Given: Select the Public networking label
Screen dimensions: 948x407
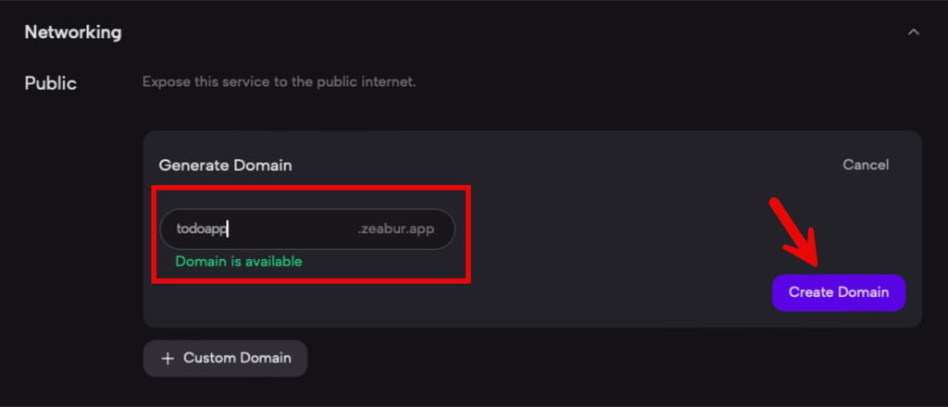Looking at the screenshot, I should (50, 83).
